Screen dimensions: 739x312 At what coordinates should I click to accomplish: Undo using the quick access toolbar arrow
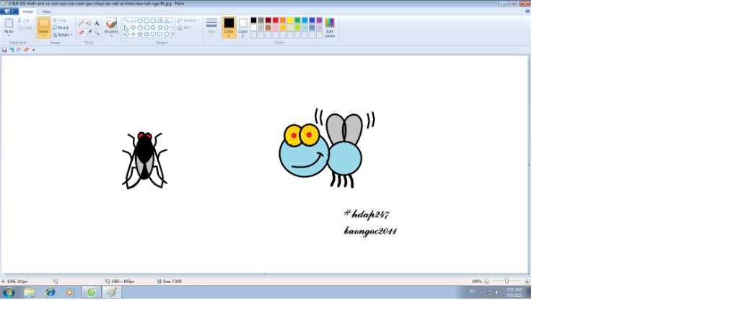pos(12,50)
